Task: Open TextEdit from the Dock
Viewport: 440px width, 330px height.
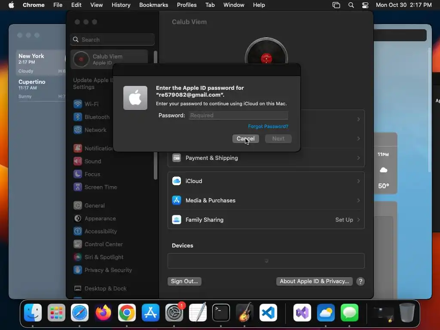Action: point(198,313)
